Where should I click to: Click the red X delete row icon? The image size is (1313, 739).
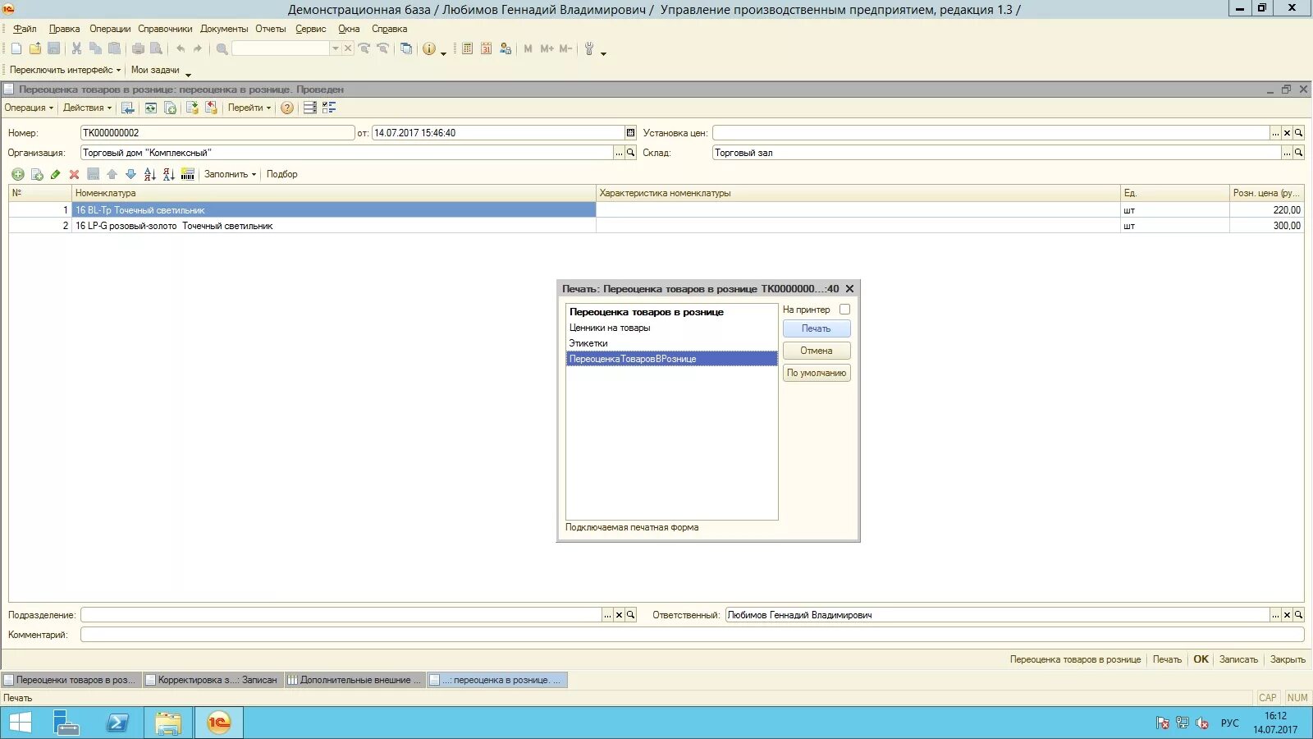coord(74,174)
